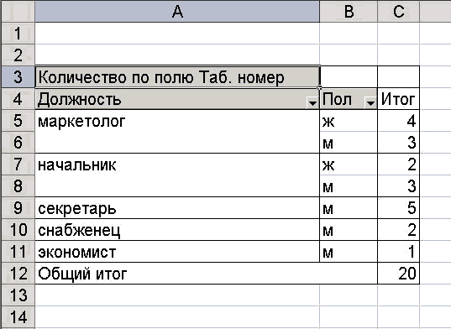The image size is (451, 329).
Task: Select the секретарь cell
Action: pyautogui.click(x=177, y=208)
